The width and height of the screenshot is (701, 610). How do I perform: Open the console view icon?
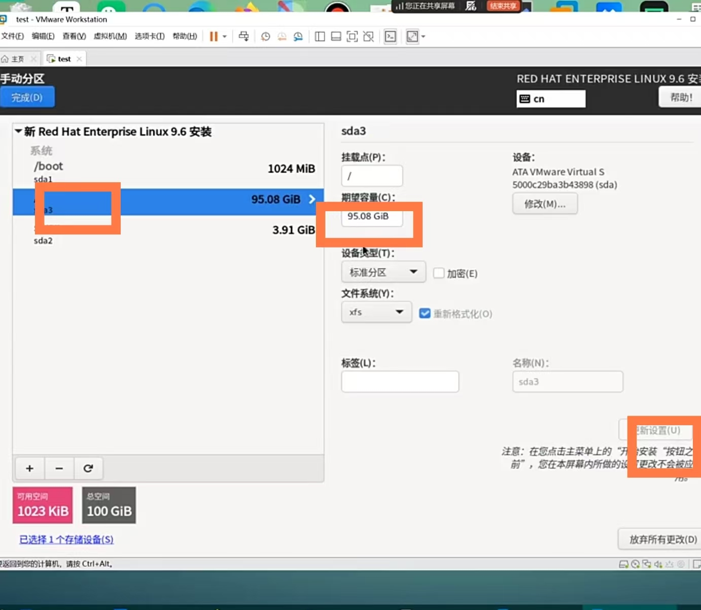pos(391,37)
